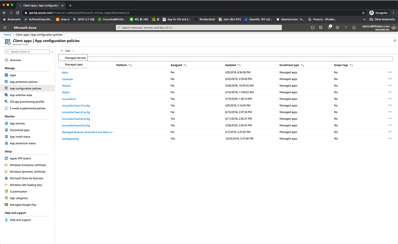Open Managed Google Play
398x244 pixels.
point(23,205)
